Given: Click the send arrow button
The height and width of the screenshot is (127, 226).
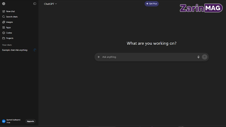Looking at the screenshot, I should (205, 57).
